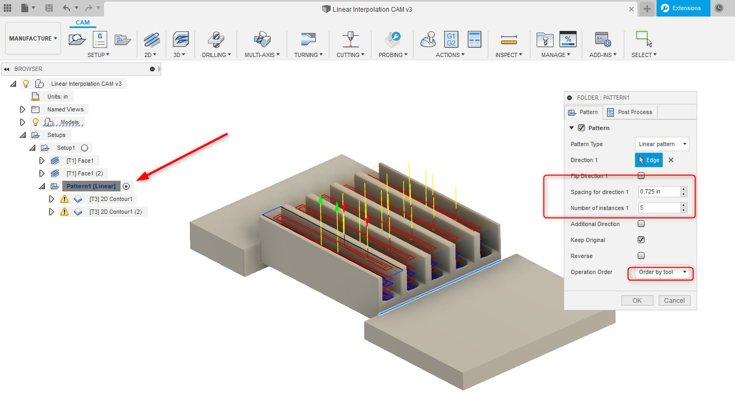Screen dimensions: 735x402
Task: Open the Tool Library icon
Action: coord(545,39)
